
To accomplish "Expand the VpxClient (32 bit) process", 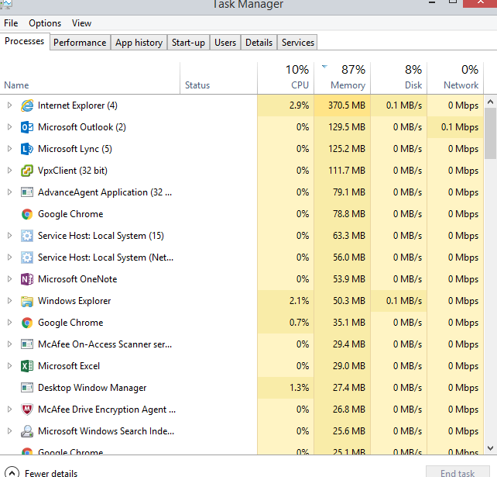I will [9, 170].
